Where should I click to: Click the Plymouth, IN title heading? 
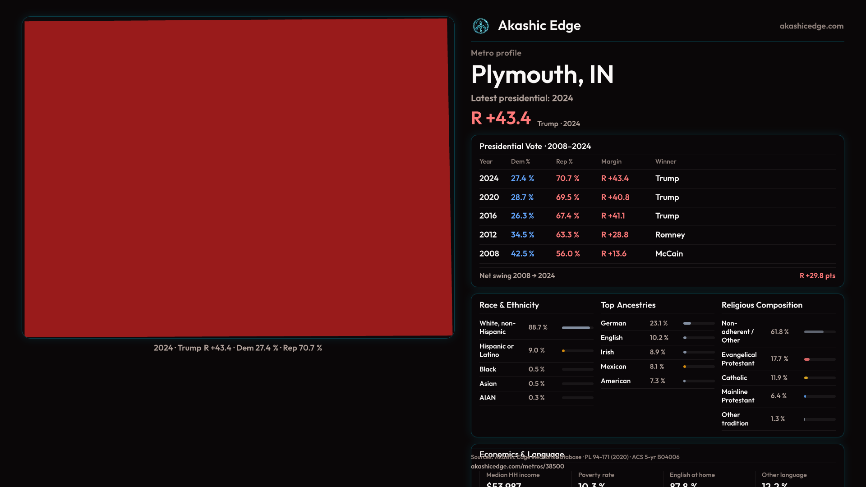tap(542, 74)
